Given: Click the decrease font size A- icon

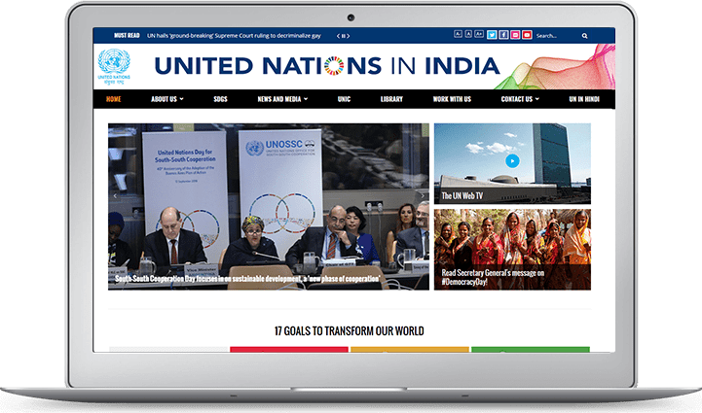Looking at the screenshot, I should pos(458,34).
